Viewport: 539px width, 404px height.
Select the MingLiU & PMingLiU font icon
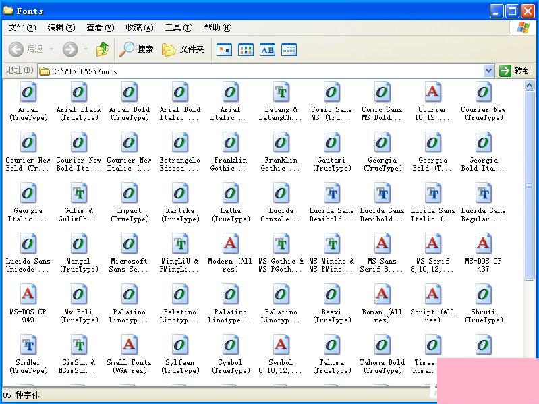point(180,243)
